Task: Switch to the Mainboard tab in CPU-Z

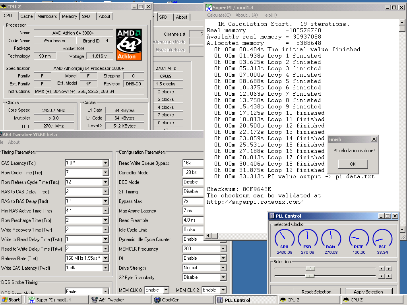Action: [47, 16]
